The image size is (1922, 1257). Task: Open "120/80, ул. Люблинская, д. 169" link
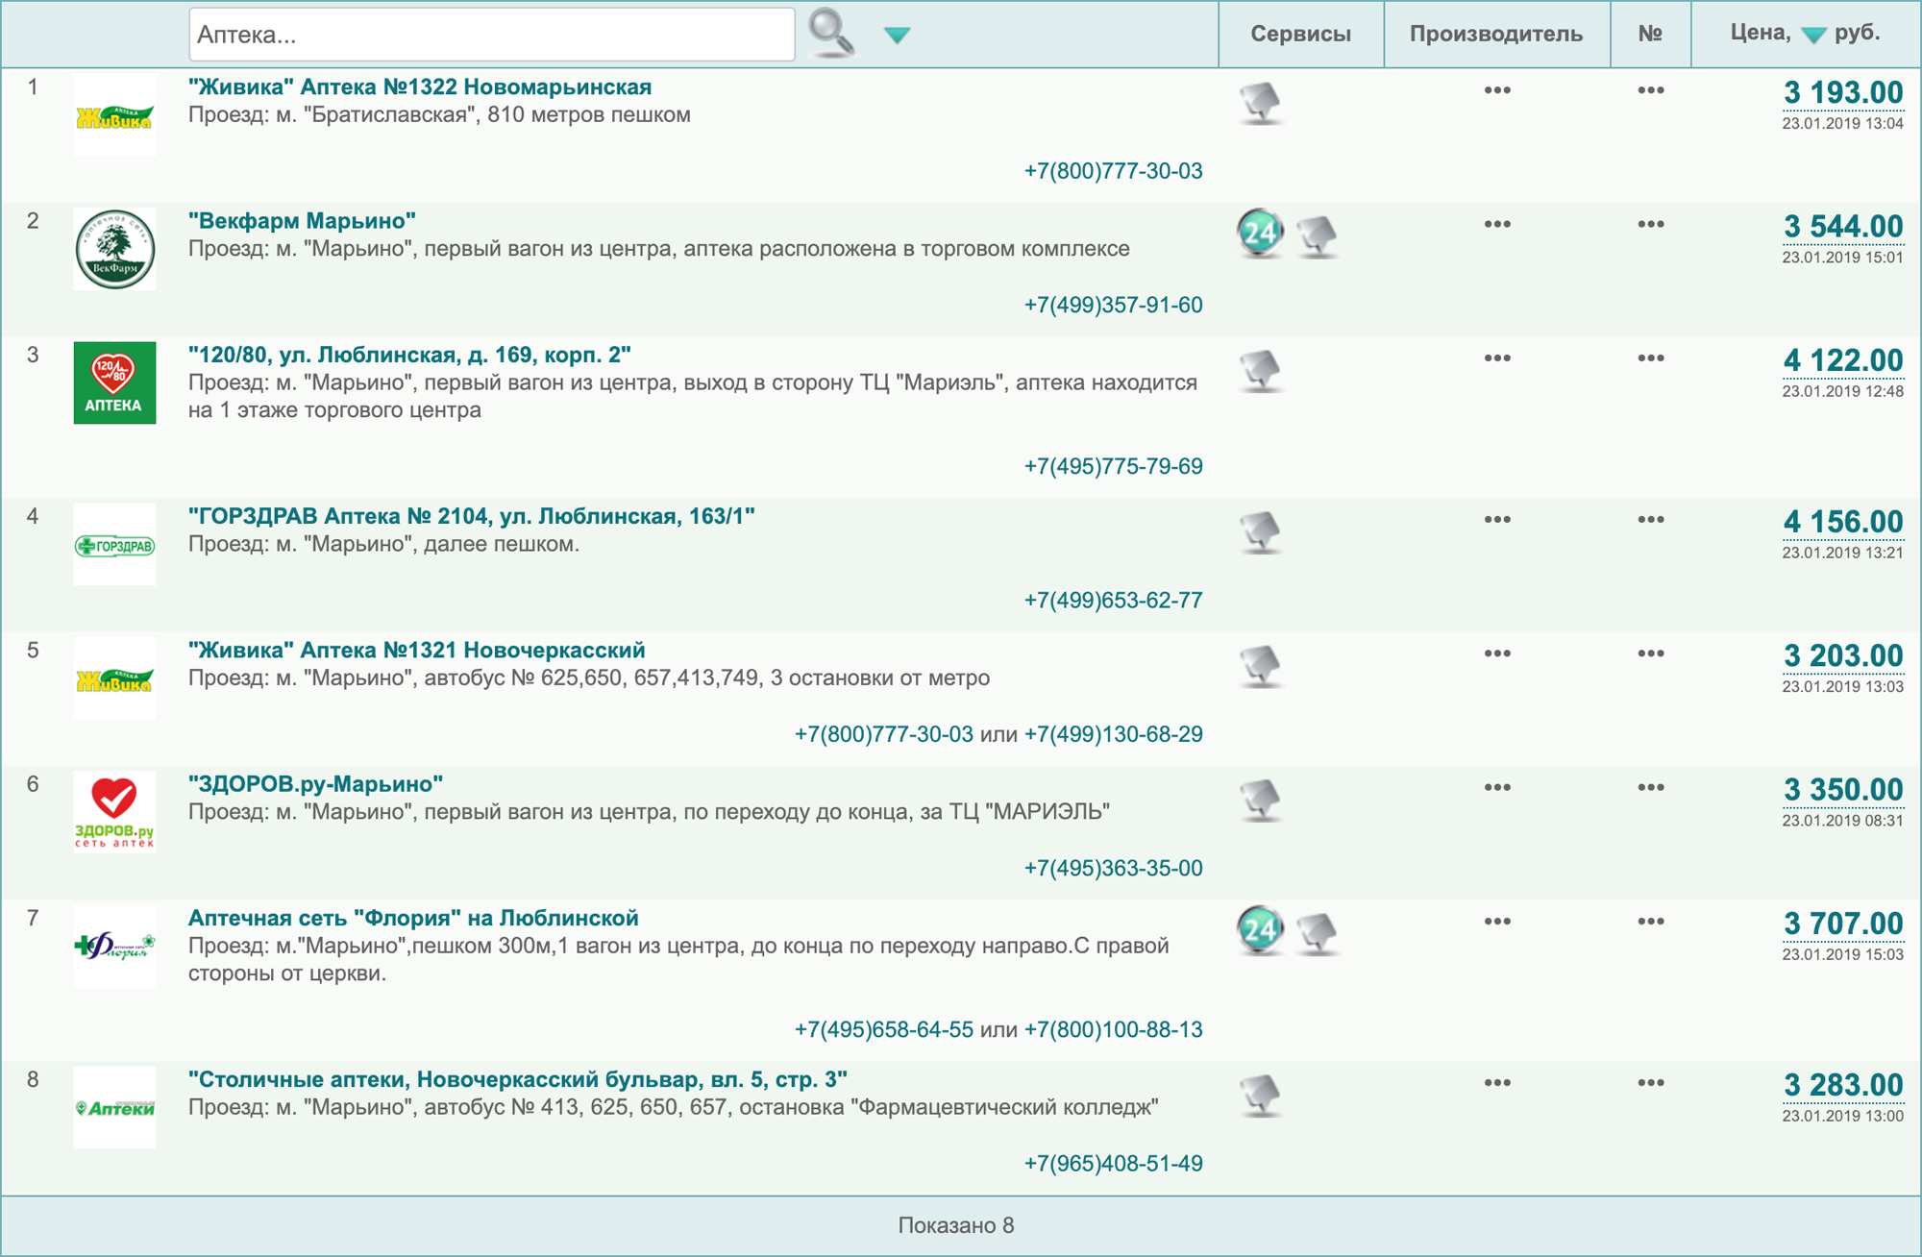(x=409, y=355)
